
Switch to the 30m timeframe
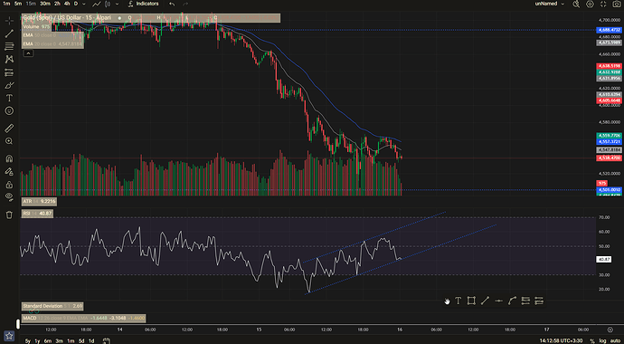pos(45,4)
